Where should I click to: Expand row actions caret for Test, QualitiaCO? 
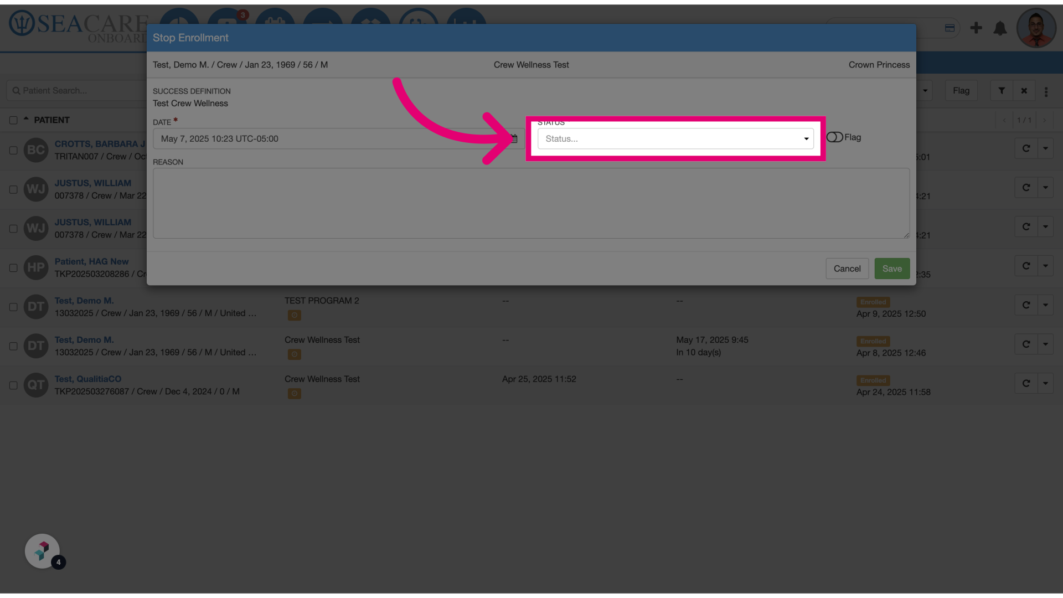click(1045, 384)
